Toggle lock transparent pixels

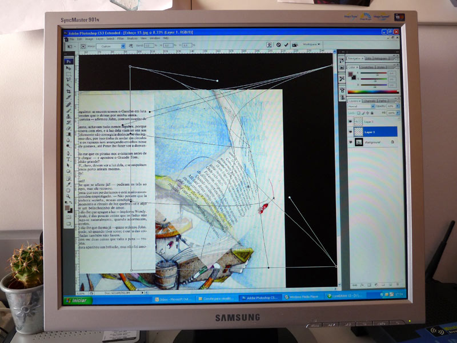coord(359,113)
